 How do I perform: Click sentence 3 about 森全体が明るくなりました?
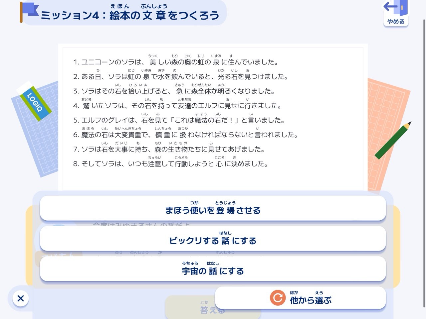[174, 89]
